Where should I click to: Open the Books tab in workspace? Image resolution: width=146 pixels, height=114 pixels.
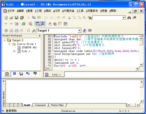pos(21,74)
